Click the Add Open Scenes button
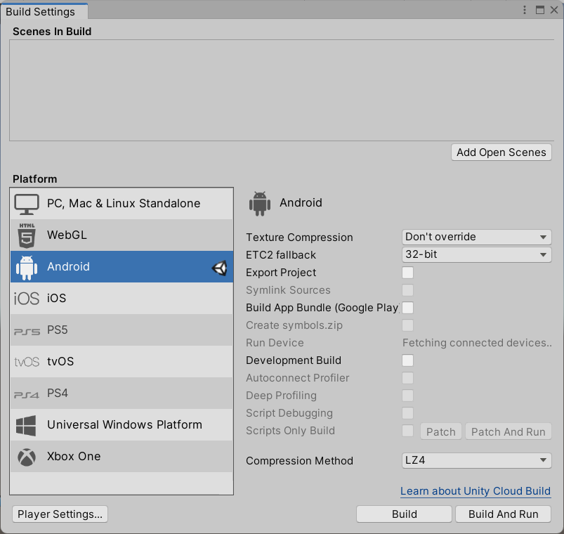Viewport: 564px width, 534px height. (x=501, y=152)
